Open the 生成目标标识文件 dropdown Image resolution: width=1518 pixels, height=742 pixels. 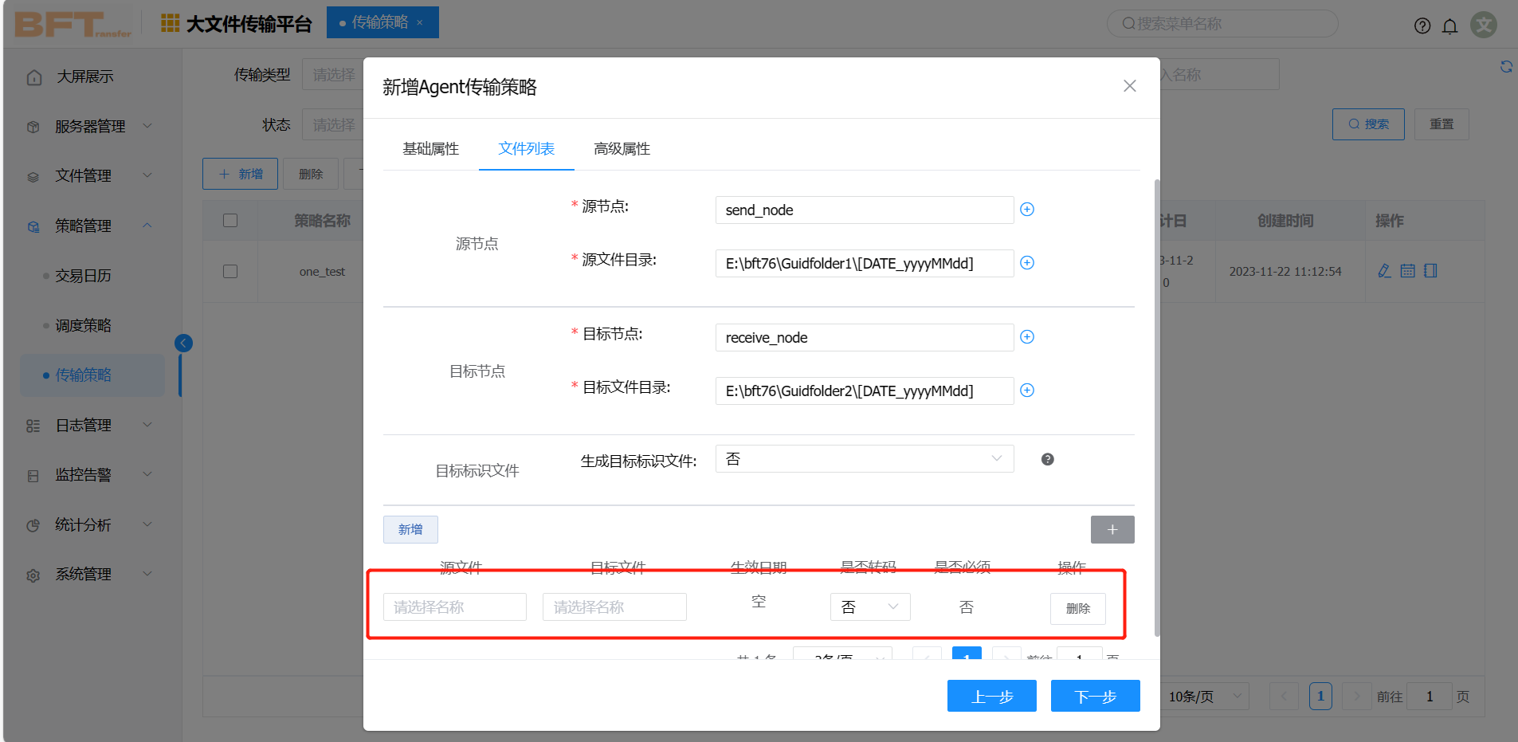click(x=864, y=459)
